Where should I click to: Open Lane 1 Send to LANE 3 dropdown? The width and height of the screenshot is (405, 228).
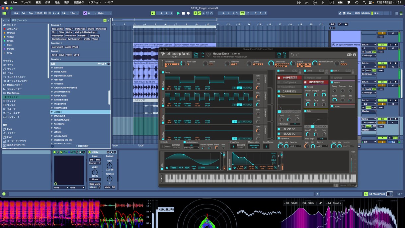tap(295, 146)
